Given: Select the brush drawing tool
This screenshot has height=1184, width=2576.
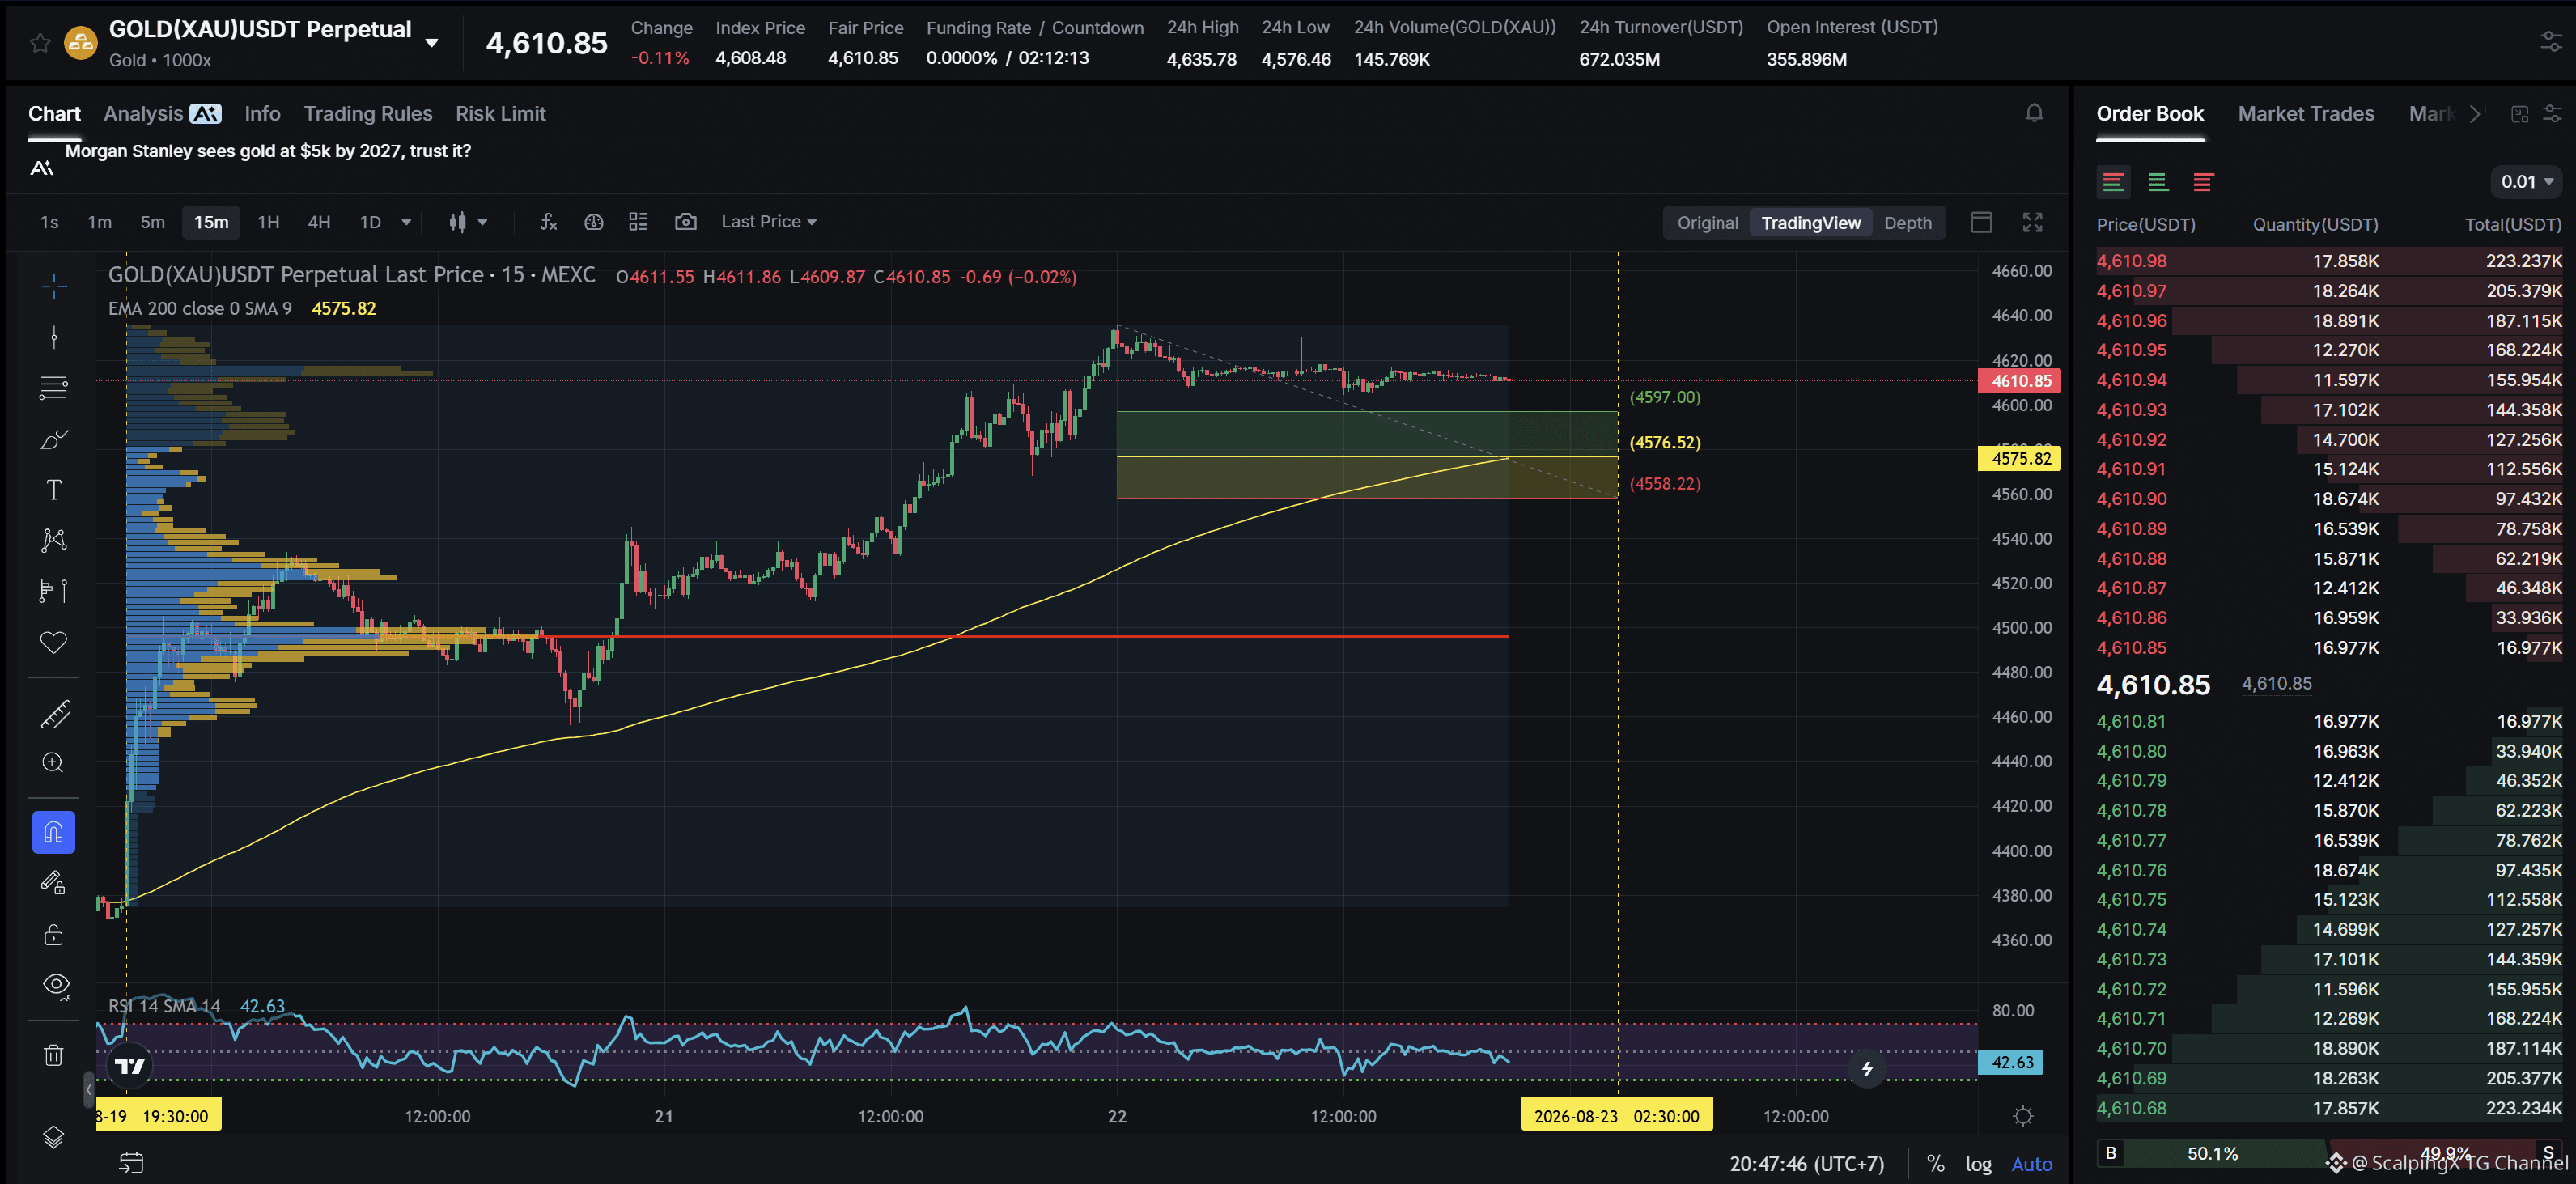Looking at the screenshot, I should 54,439.
